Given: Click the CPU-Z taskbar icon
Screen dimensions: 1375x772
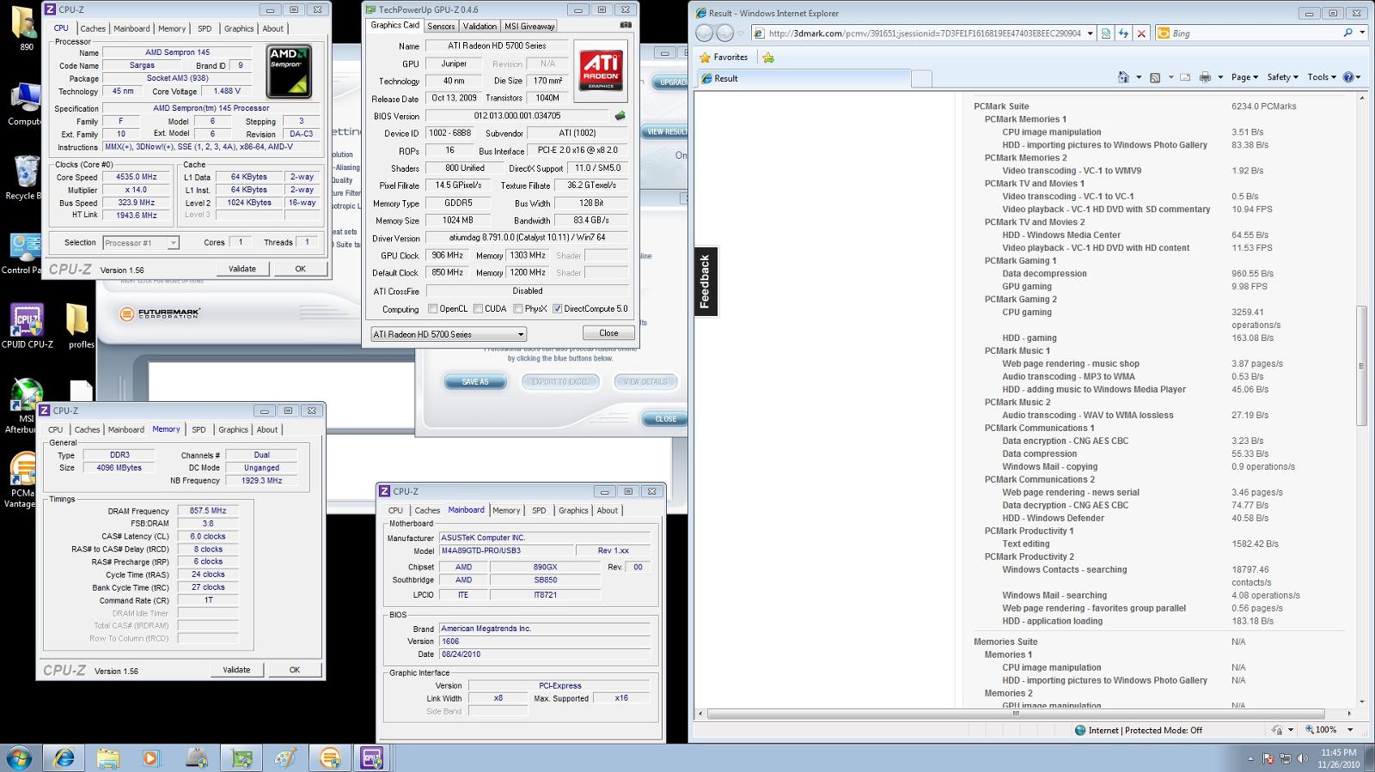Looking at the screenshot, I should point(372,758).
